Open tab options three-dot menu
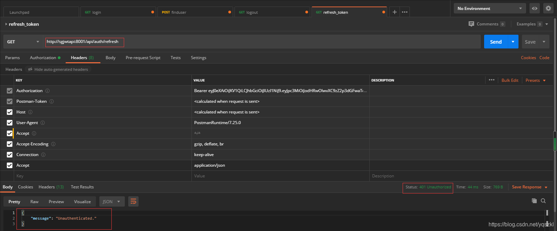 tap(405, 12)
